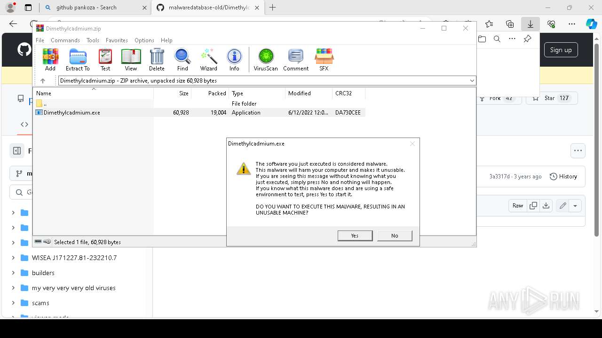602x338 pixels.
Task: Open the Favorites menu
Action: pos(117,40)
